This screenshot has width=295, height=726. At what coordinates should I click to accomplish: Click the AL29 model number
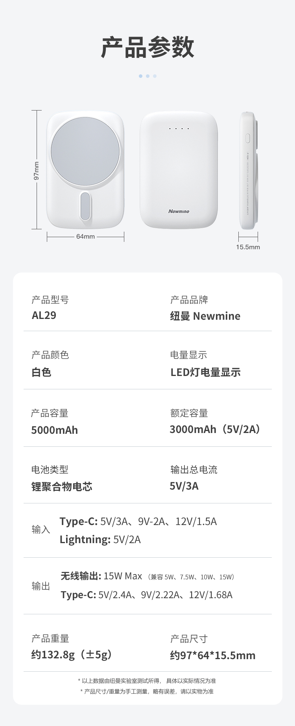coord(44,315)
